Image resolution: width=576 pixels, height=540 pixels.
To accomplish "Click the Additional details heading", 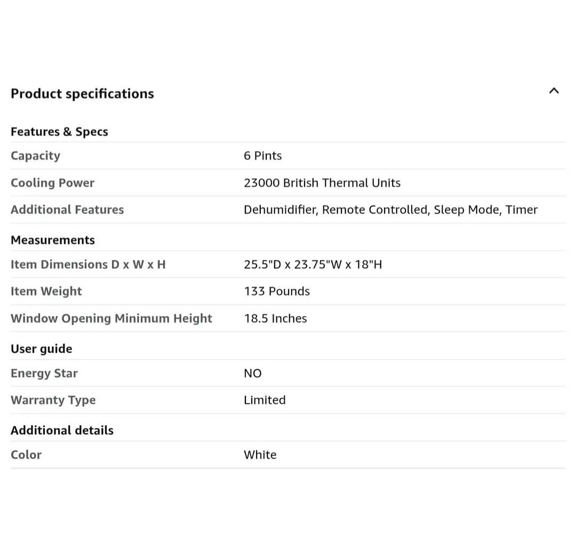I will tap(62, 430).
